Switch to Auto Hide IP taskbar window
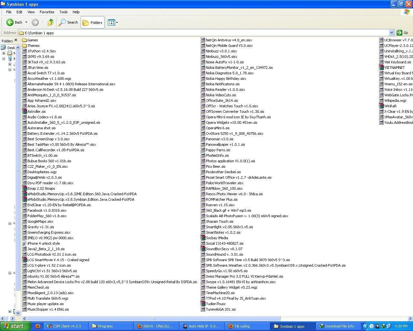413x331 pixels. [202, 326]
